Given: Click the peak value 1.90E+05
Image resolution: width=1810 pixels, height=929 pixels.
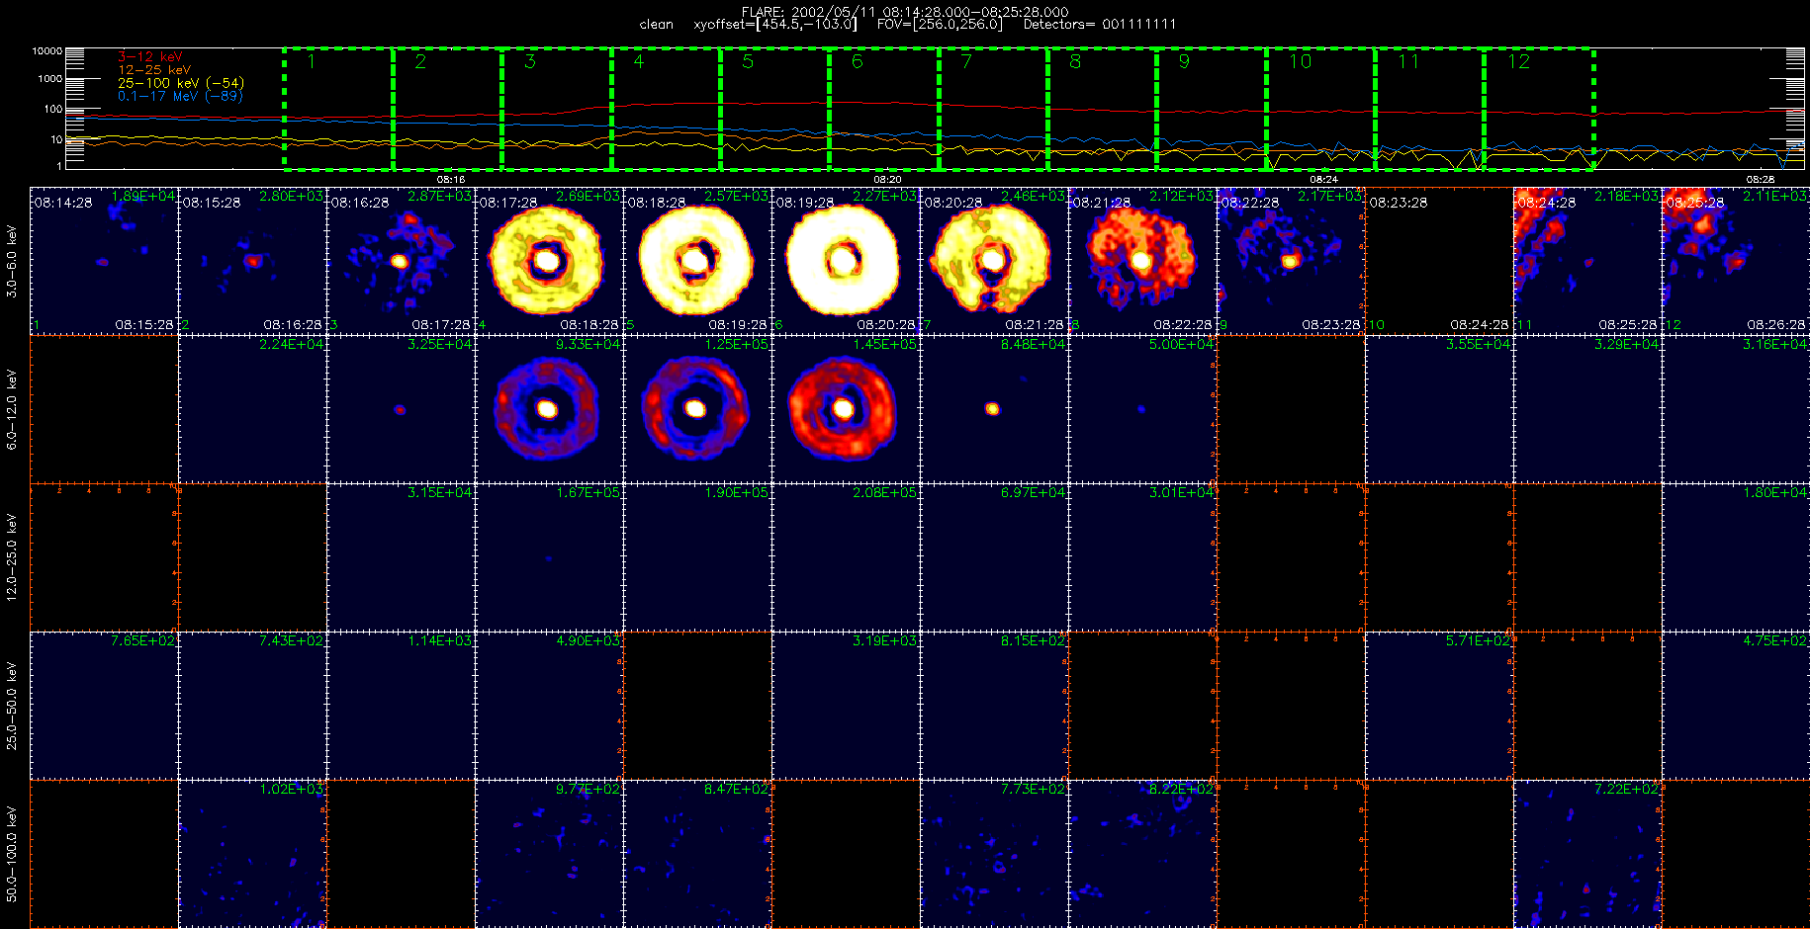Looking at the screenshot, I should pyautogui.click(x=736, y=492).
